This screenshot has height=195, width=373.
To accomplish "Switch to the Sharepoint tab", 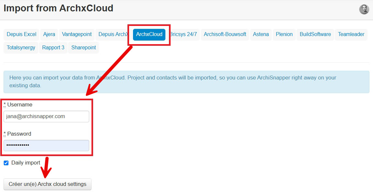I will tap(83, 48).
